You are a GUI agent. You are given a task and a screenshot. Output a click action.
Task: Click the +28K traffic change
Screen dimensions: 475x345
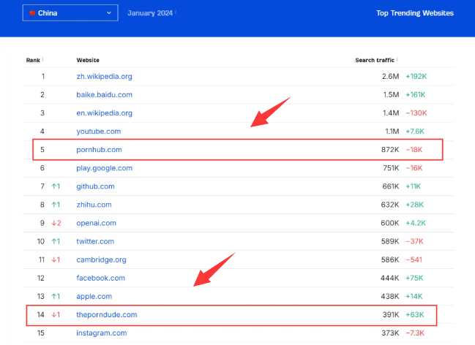(x=415, y=205)
